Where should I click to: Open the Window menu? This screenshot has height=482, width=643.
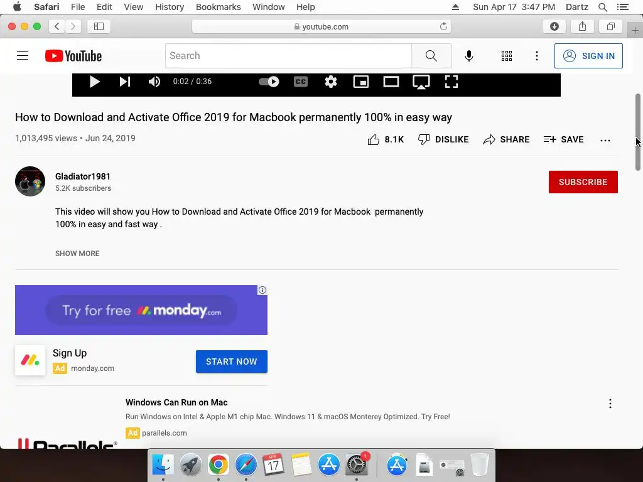pyautogui.click(x=268, y=7)
